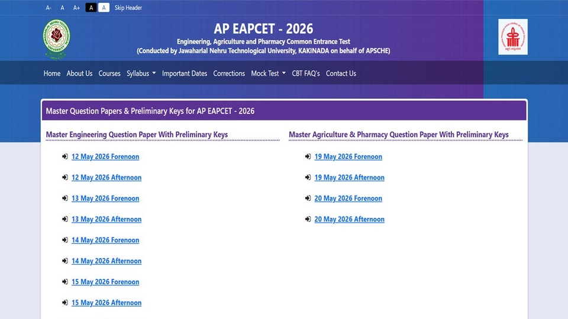Click the APSCHE logo

pos(512,37)
